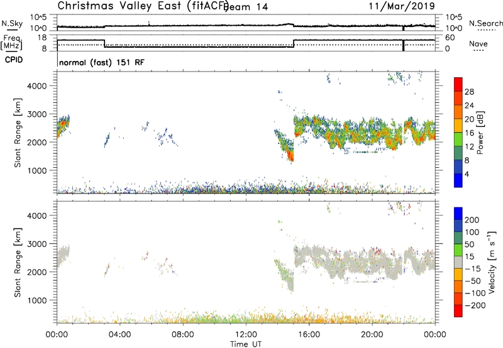Click the '50' label on Velocity colorbar
The width and height of the screenshot is (503, 348).
[x=469, y=244]
